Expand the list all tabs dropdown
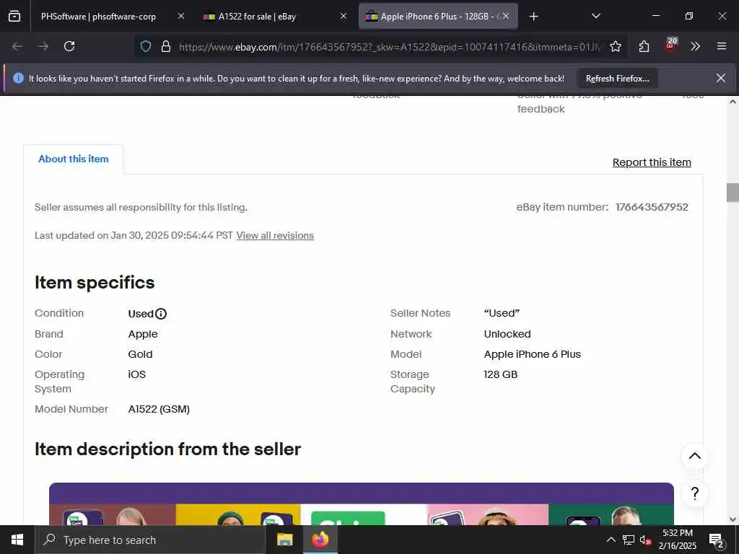The image size is (739, 554). [x=595, y=17]
